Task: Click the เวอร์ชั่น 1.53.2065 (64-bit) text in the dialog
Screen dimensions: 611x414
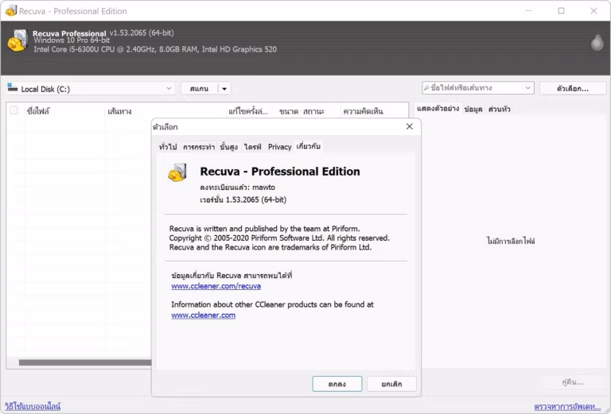Action: [243, 199]
